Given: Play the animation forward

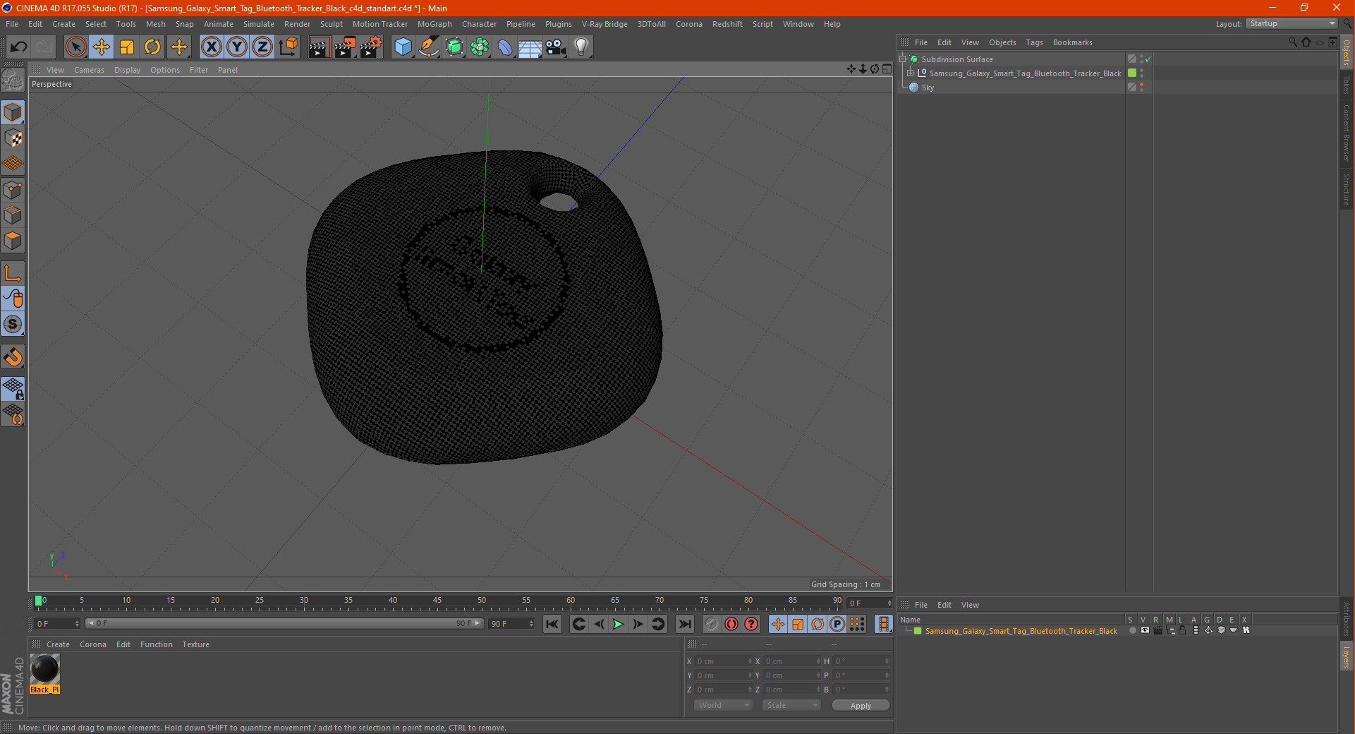Looking at the screenshot, I should point(618,624).
